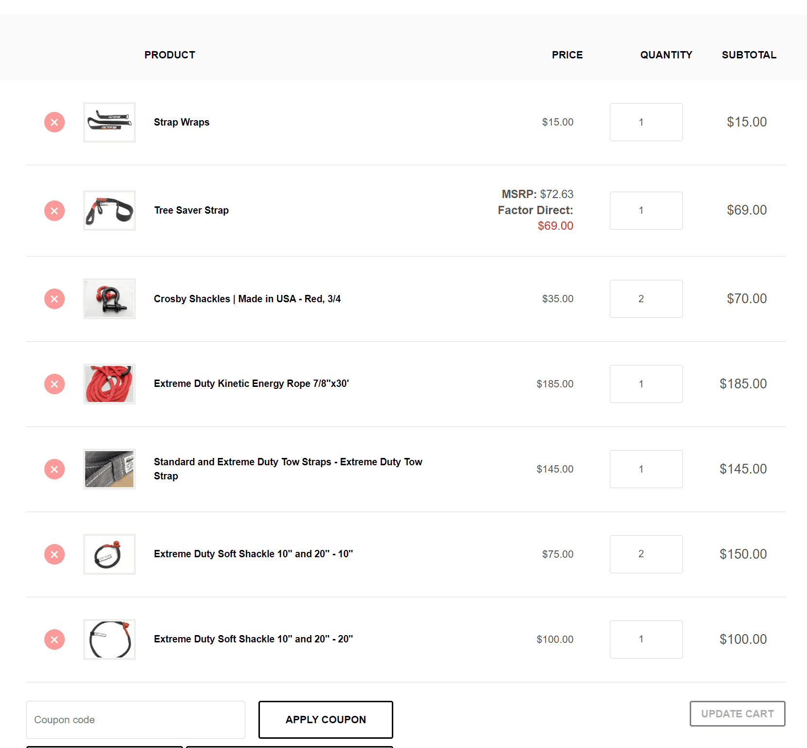Click the $15.00 Strap Wraps subtotal
This screenshot has width=807, height=748.
pos(747,122)
